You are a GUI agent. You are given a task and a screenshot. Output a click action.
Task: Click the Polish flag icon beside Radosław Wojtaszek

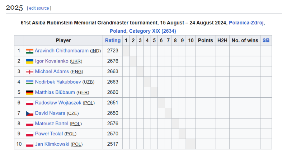coord(30,103)
